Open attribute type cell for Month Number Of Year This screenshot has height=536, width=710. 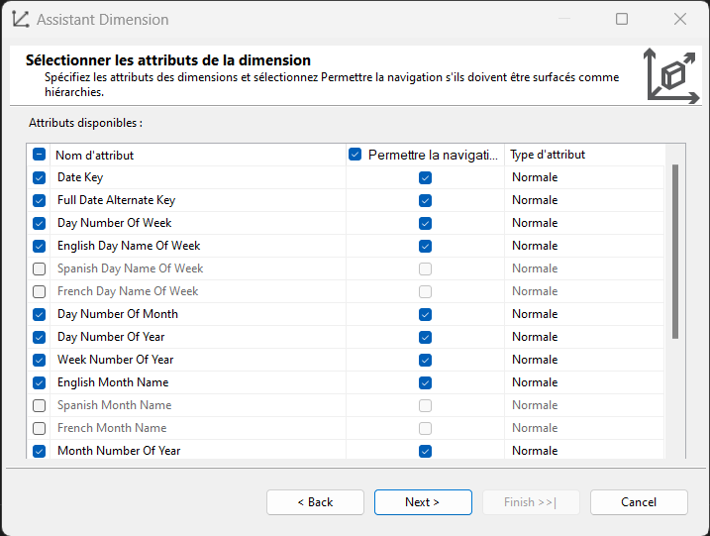tap(584, 450)
